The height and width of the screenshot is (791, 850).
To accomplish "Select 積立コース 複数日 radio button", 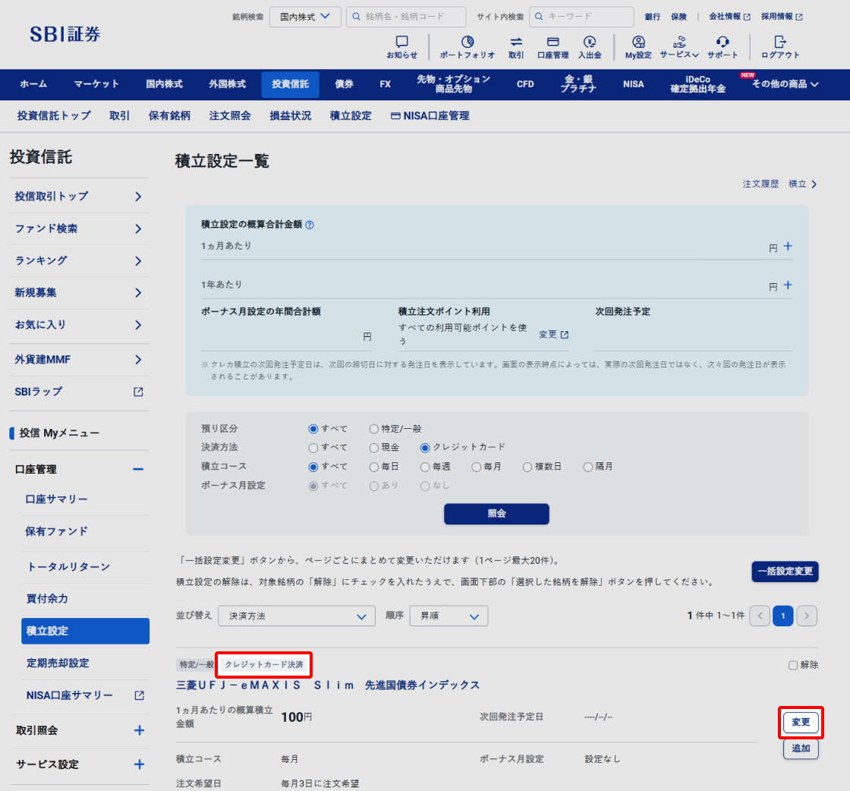I will coord(527,467).
